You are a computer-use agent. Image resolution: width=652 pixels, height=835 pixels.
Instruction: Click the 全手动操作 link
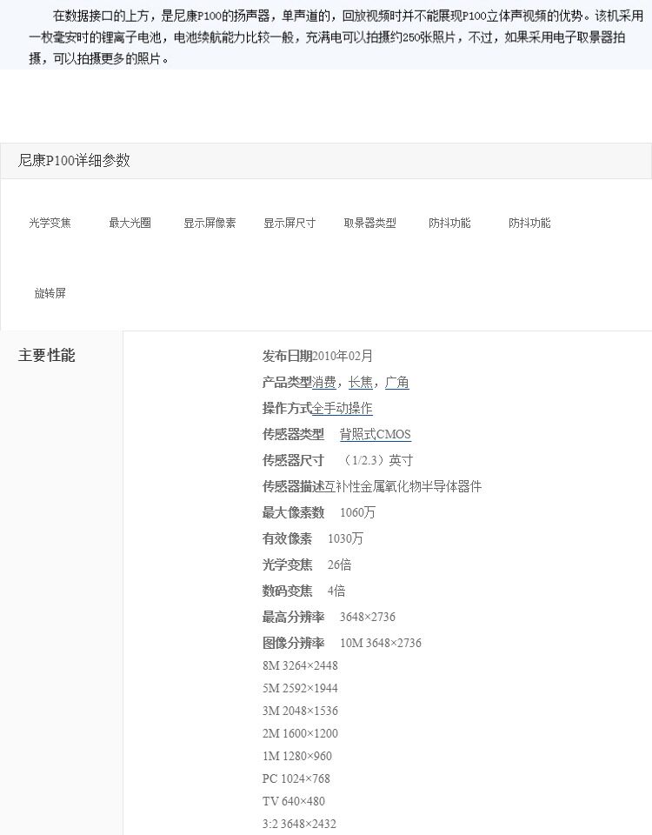click(x=343, y=409)
